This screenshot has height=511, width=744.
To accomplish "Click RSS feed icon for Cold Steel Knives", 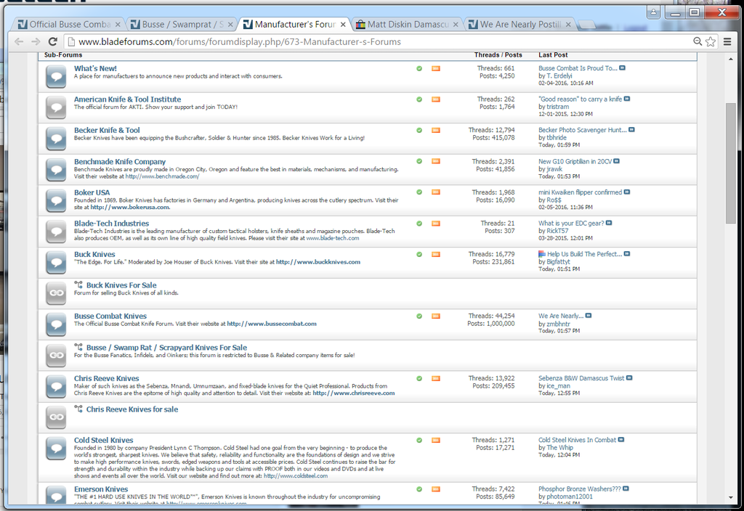I will 436,441.
